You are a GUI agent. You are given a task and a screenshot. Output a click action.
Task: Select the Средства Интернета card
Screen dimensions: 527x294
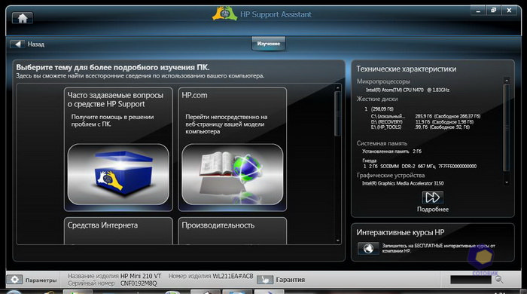click(118, 231)
